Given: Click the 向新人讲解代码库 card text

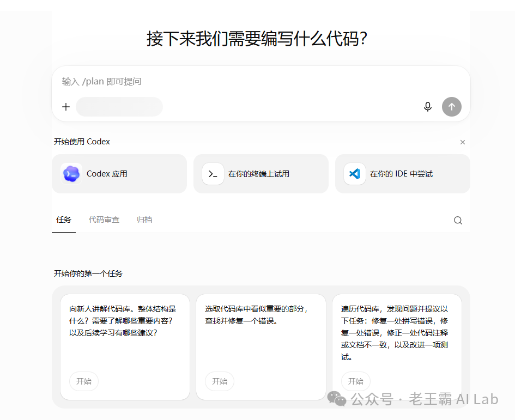Looking at the screenshot, I should (x=123, y=321).
